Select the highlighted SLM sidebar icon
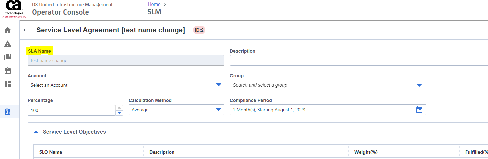Viewport: 488px width, 159px height. (x=8, y=111)
